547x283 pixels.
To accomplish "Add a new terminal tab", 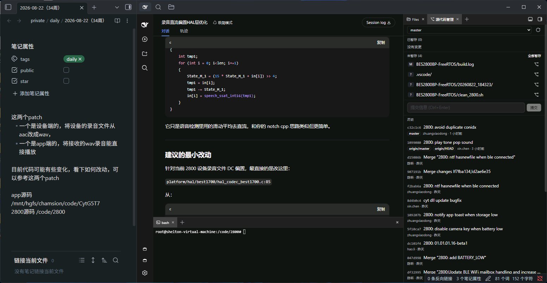I will tap(182, 223).
